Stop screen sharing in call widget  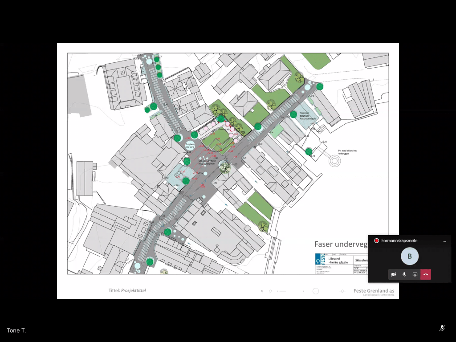click(x=415, y=275)
